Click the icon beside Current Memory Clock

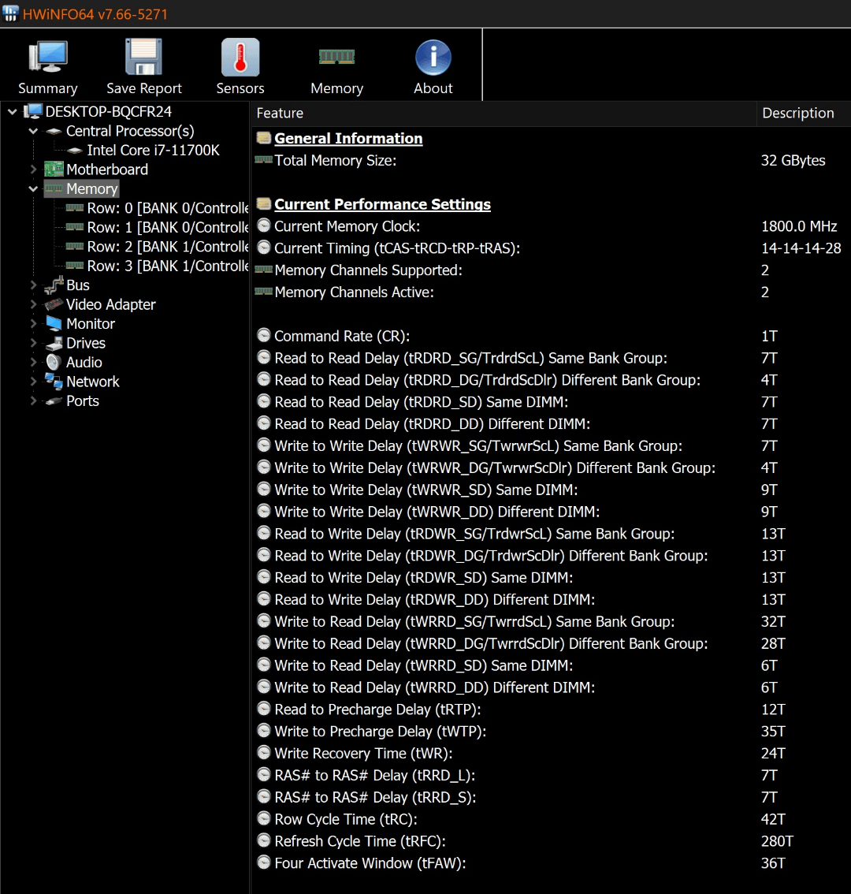(x=263, y=225)
